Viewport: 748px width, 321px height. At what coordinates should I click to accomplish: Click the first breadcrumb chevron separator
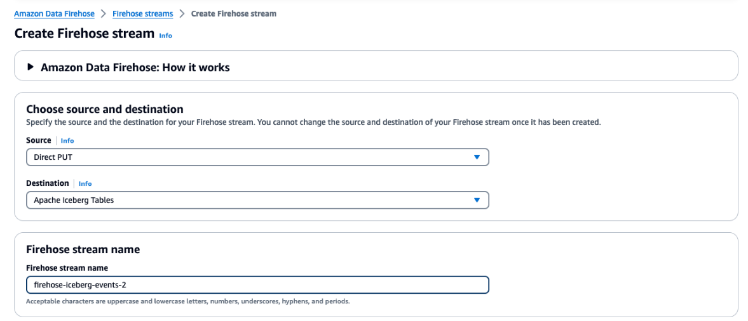point(104,13)
